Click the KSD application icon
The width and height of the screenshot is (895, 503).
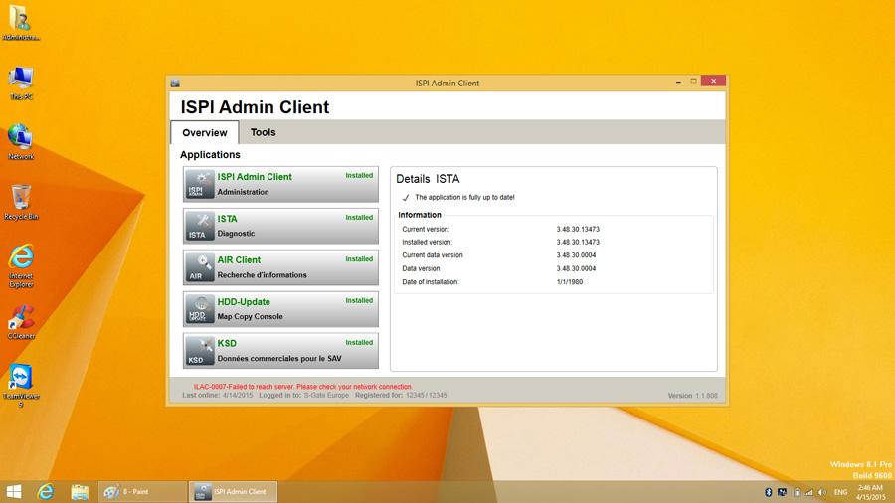199,351
